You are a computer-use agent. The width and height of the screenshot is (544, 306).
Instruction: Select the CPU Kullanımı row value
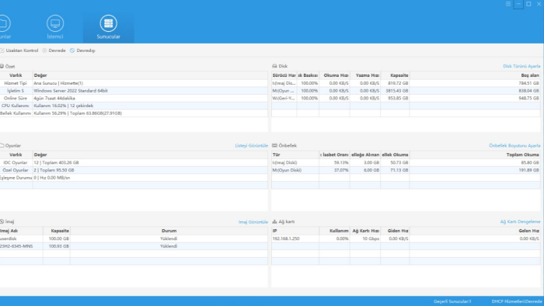tap(64, 106)
